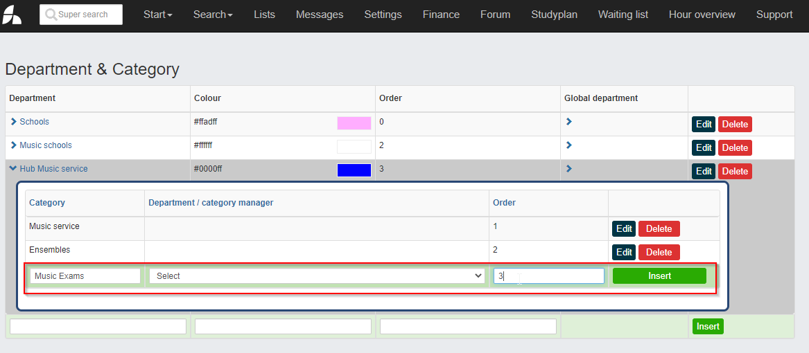The height and width of the screenshot is (353, 809).
Task: Expand the Music schools department row
Action: coord(14,145)
